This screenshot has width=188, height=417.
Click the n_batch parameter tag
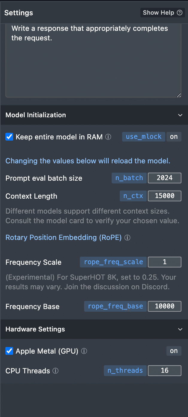click(x=129, y=178)
